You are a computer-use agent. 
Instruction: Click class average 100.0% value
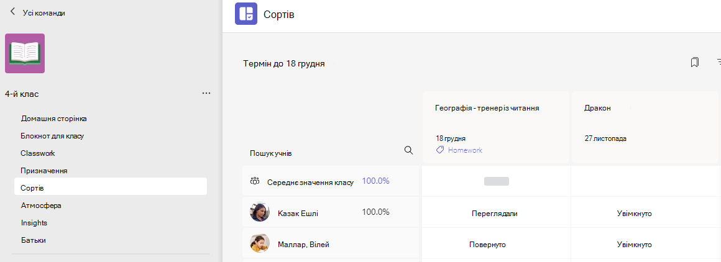[375, 181]
